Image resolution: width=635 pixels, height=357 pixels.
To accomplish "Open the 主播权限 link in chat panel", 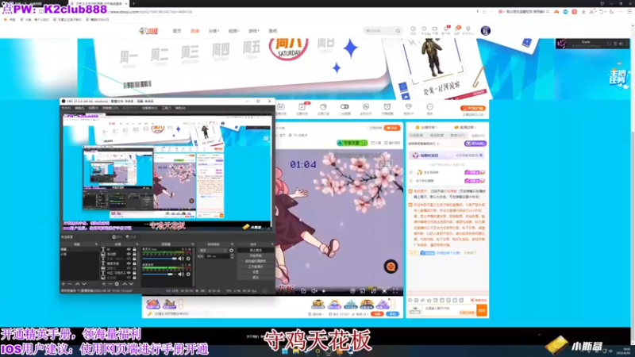I will (425, 127).
